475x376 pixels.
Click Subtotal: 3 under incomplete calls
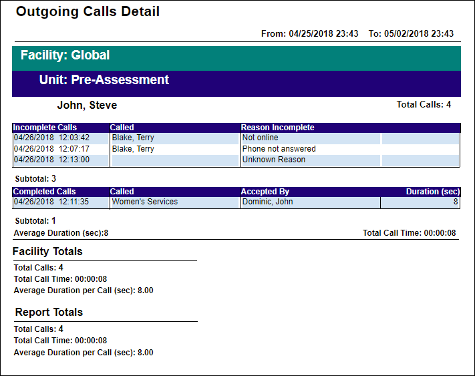pyautogui.click(x=35, y=179)
